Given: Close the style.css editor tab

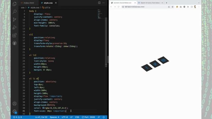Looking at the screenshot, I should coord(56,3).
